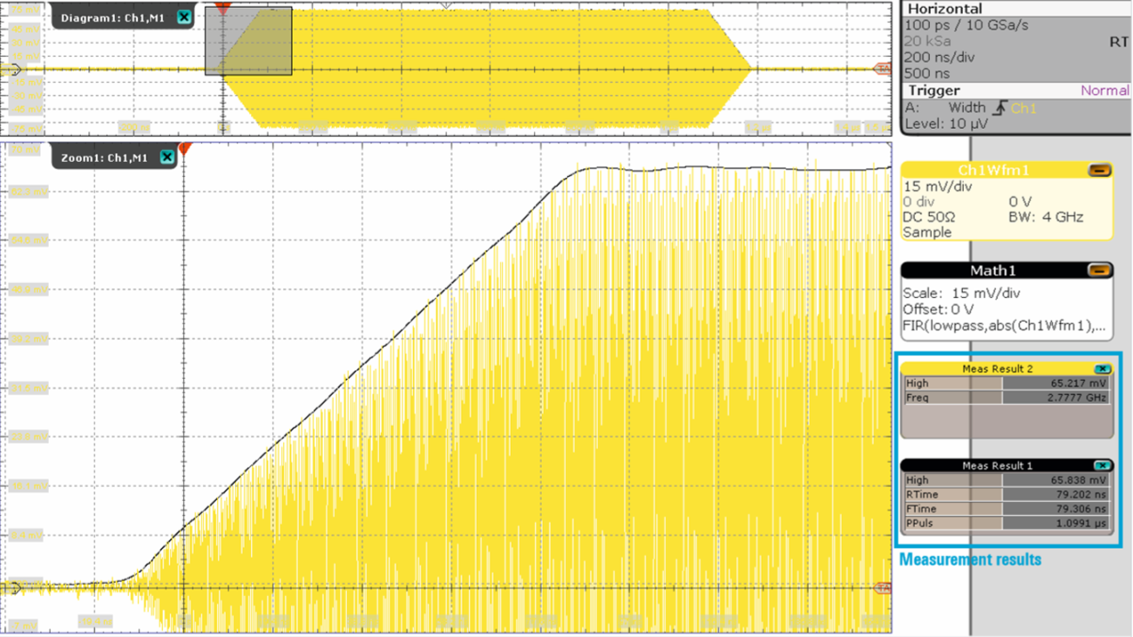Toggle the Normal trigger mode setting

pos(1104,90)
